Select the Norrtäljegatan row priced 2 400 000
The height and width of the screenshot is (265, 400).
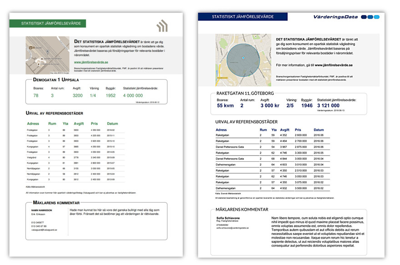[x=75, y=174]
